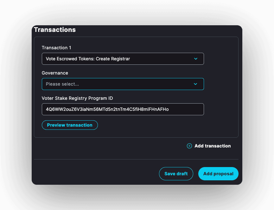Click the chevron arrow in Governance dropdown
This screenshot has height=210, width=274.
pos(195,84)
